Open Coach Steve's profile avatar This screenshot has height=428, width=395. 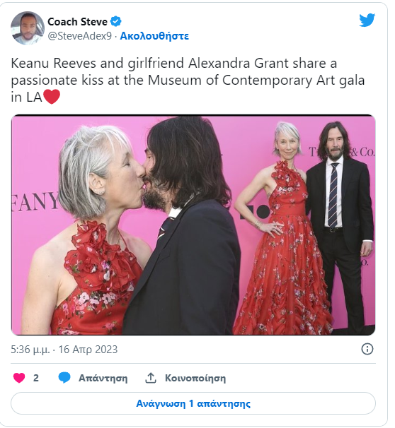28,28
